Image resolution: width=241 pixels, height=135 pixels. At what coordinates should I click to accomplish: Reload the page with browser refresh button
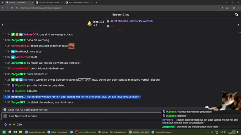click(x=11, y=8)
